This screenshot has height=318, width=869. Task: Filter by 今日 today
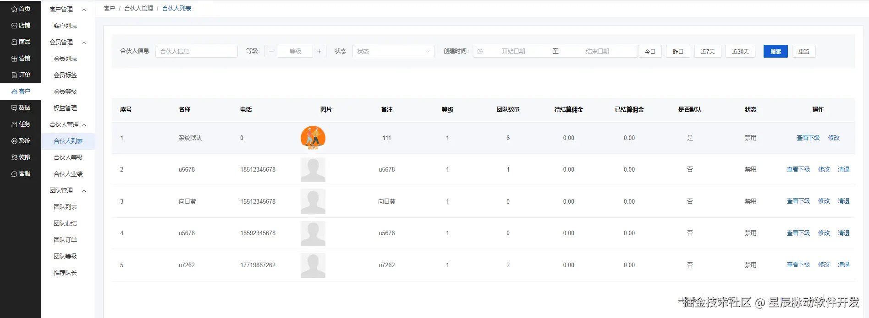pos(650,51)
